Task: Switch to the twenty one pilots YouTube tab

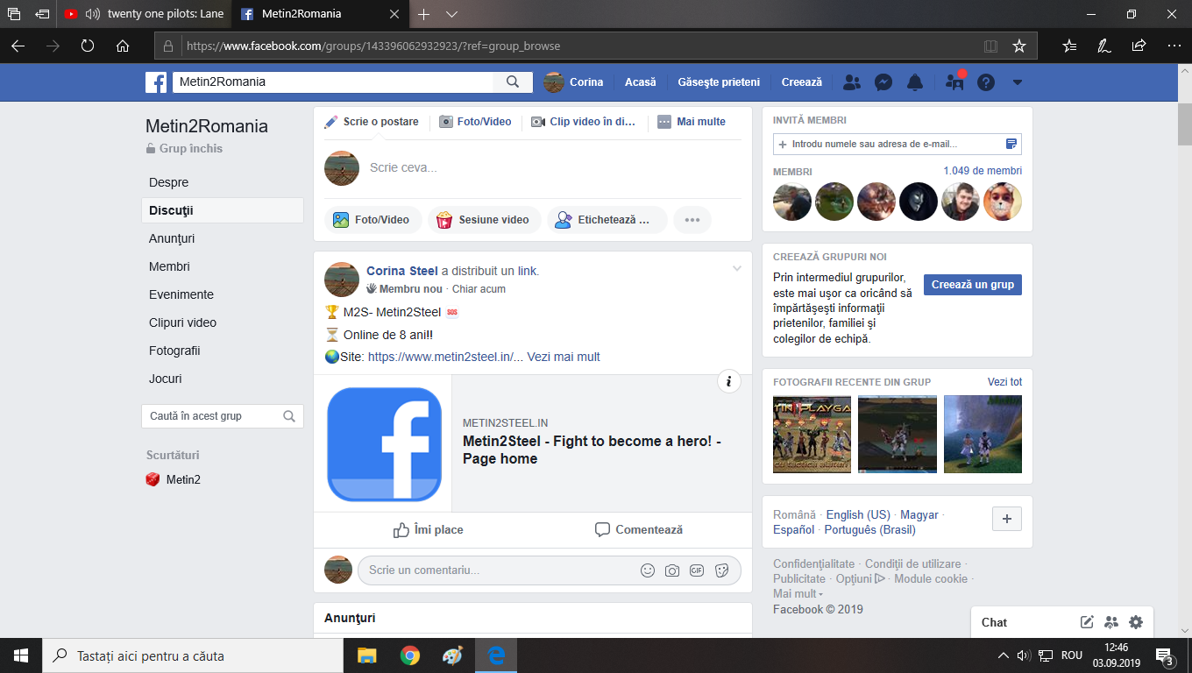Action: (144, 14)
